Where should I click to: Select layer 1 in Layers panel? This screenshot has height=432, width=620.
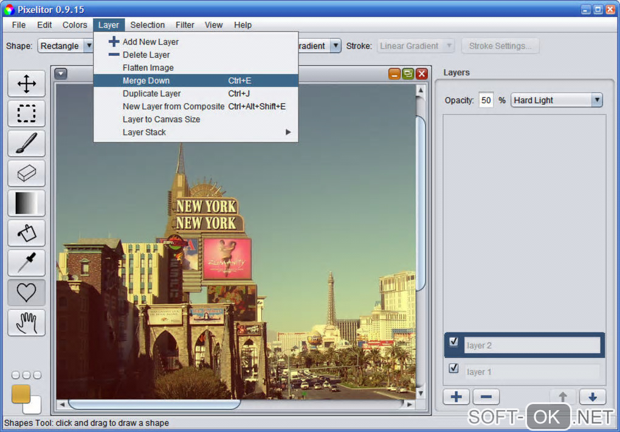[x=525, y=372]
